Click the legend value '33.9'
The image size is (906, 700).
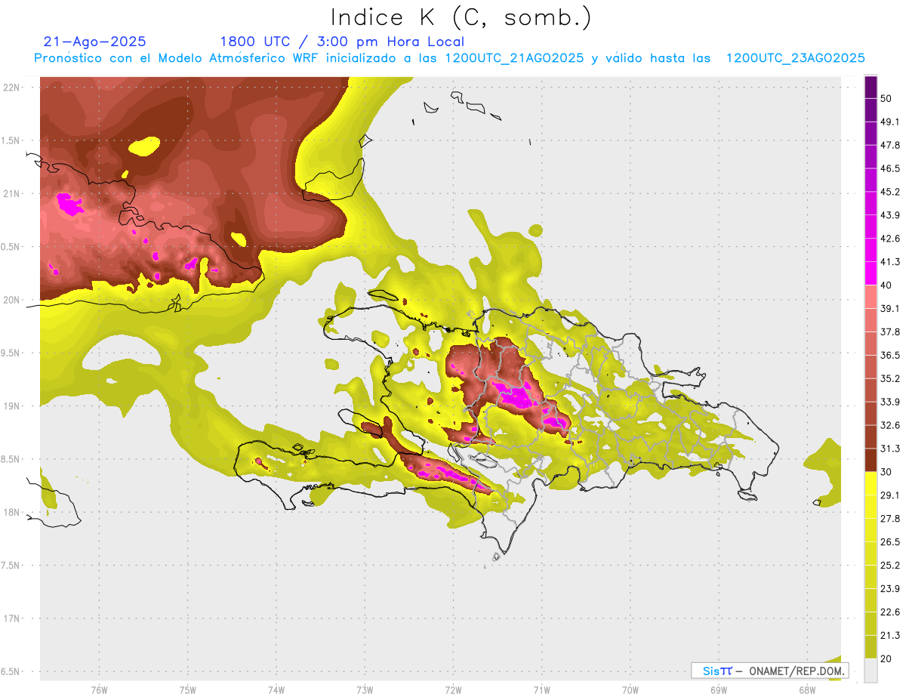(x=889, y=402)
